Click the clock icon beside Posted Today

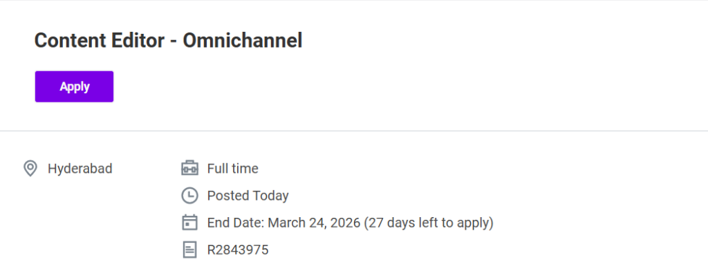click(x=189, y=196)
